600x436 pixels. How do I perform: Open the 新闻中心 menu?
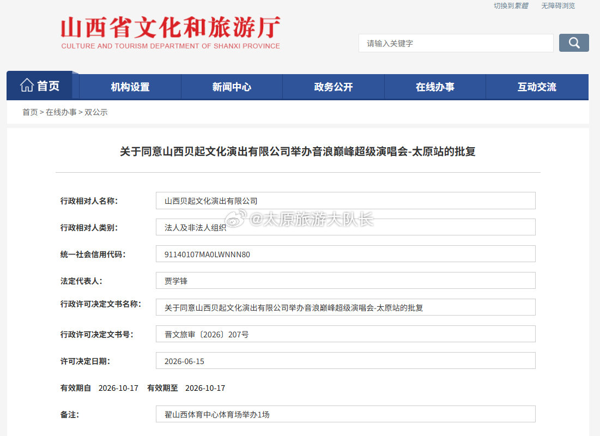[232, 87]
